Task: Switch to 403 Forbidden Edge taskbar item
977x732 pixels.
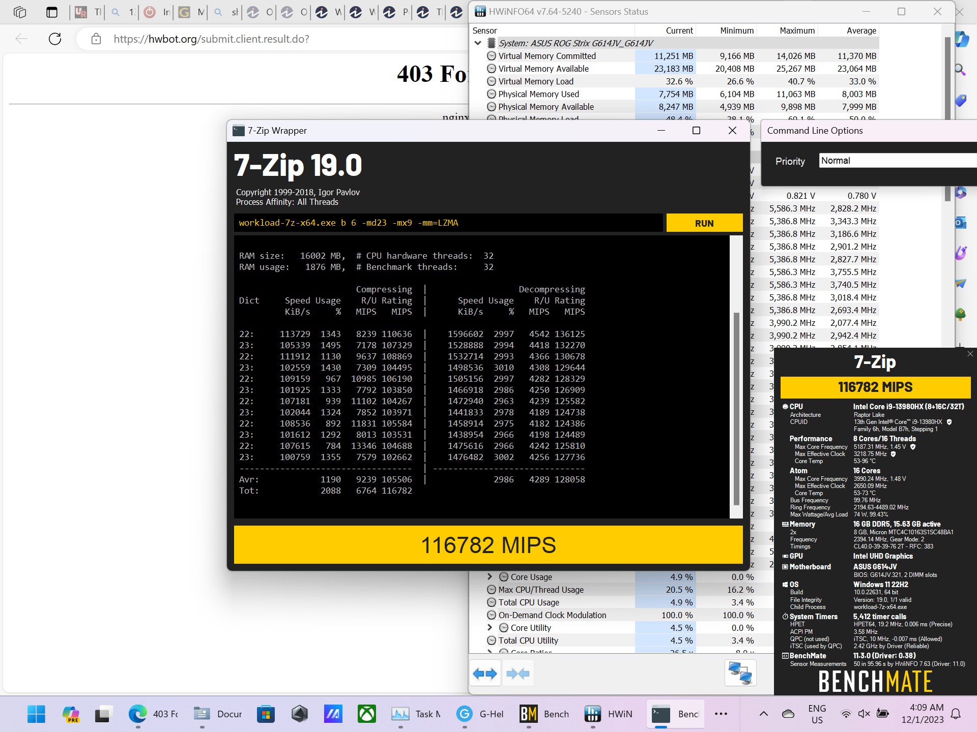Action: click(154, 714)
